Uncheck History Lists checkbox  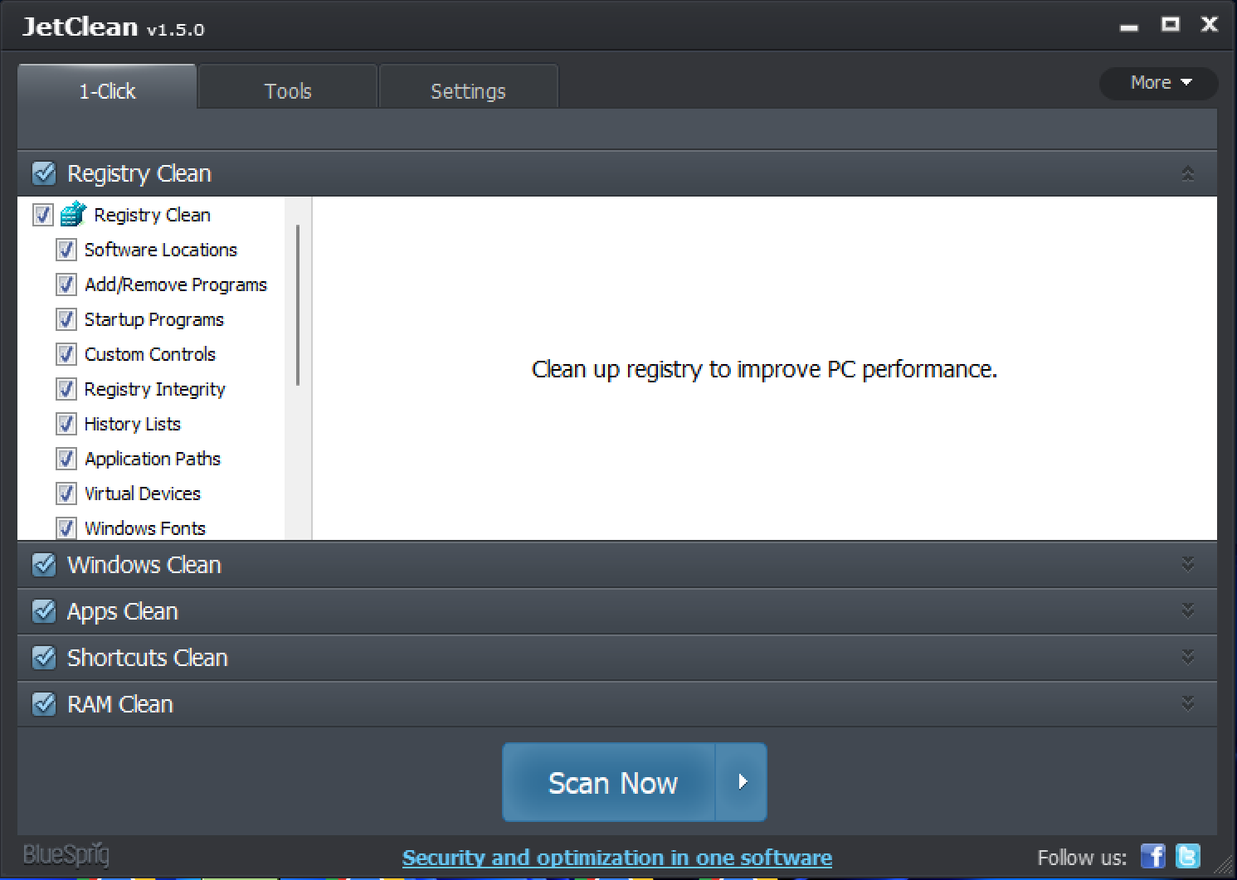pos(66,424)
